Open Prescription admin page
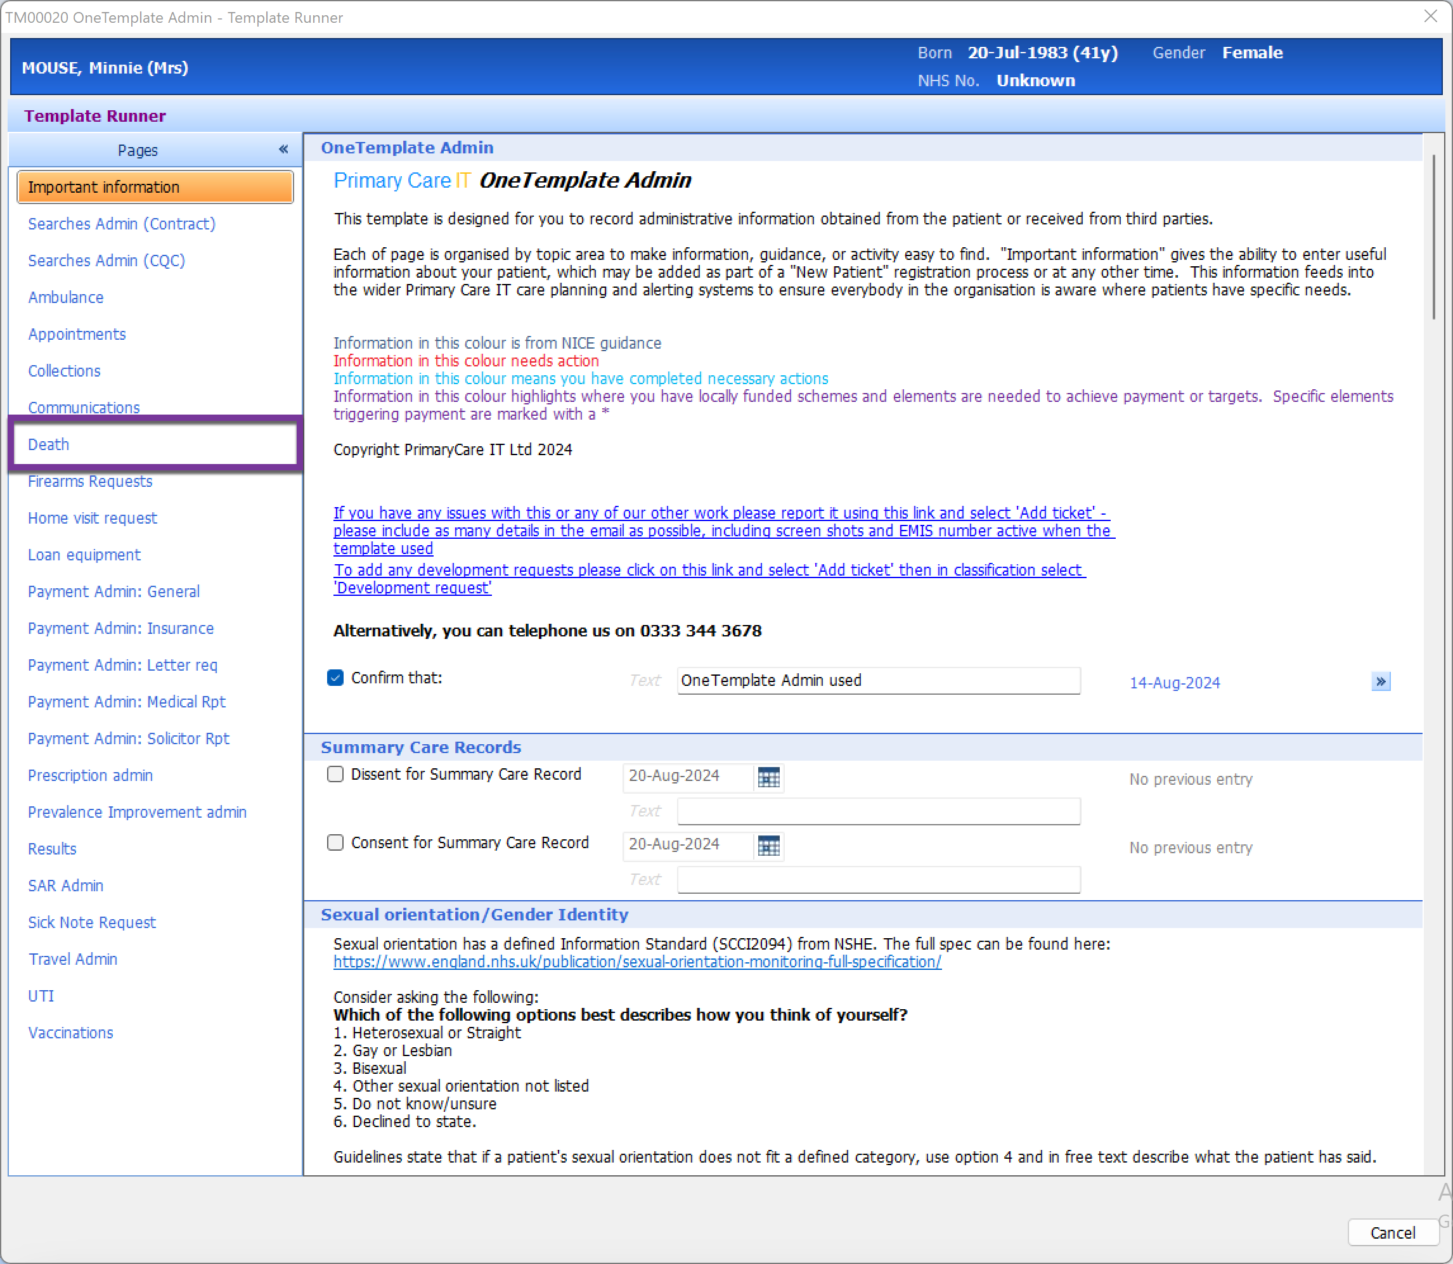This screenshot has width=1453, height=1264. [90, 775]
